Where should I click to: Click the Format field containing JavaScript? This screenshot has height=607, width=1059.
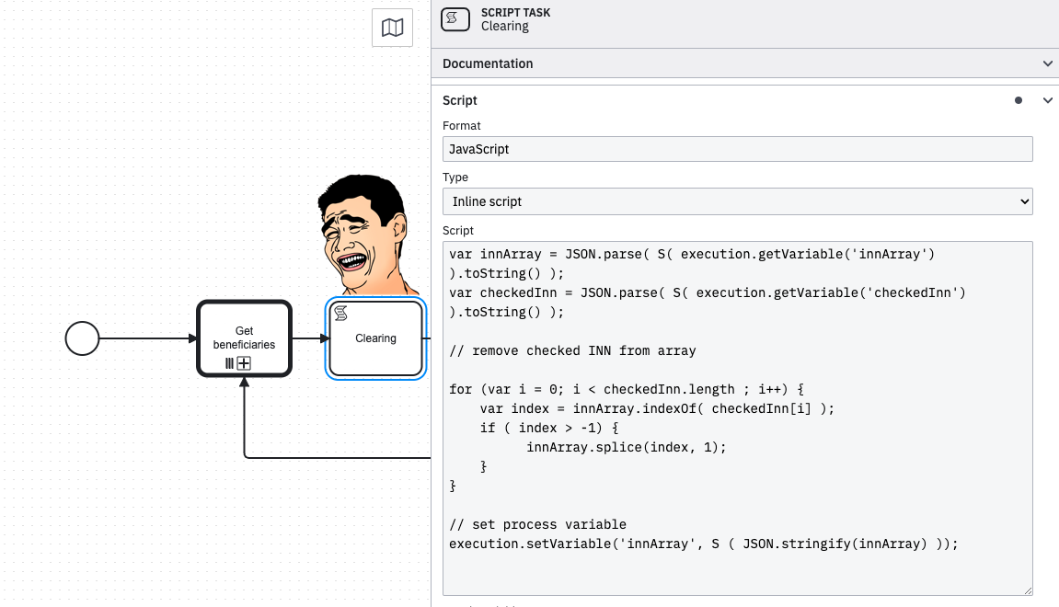738,149
